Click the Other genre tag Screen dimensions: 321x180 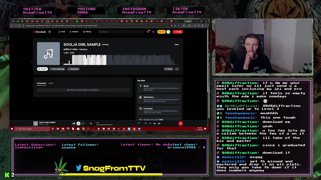click(177, 44)
